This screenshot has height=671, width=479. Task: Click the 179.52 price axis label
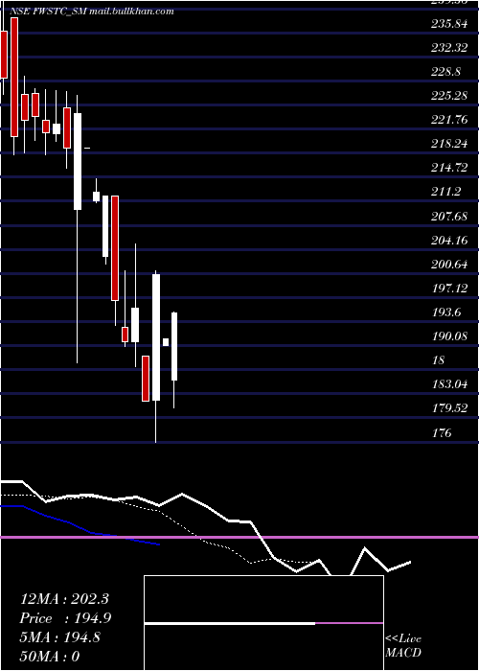coord(449,408)
